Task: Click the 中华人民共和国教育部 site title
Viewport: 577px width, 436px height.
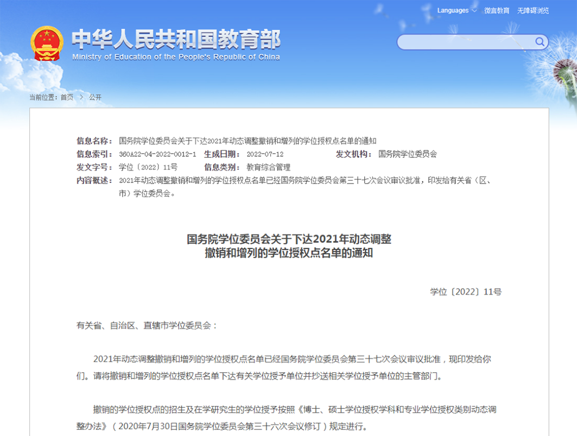Action: click(176, 39)
